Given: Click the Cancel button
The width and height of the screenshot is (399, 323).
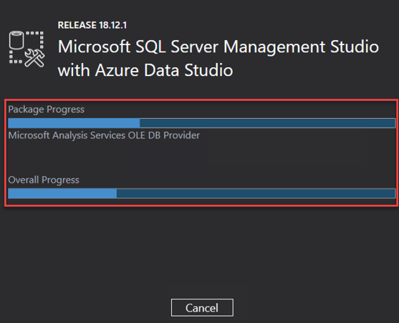Looking at the screenshot, I should click(x=202, y=307).
